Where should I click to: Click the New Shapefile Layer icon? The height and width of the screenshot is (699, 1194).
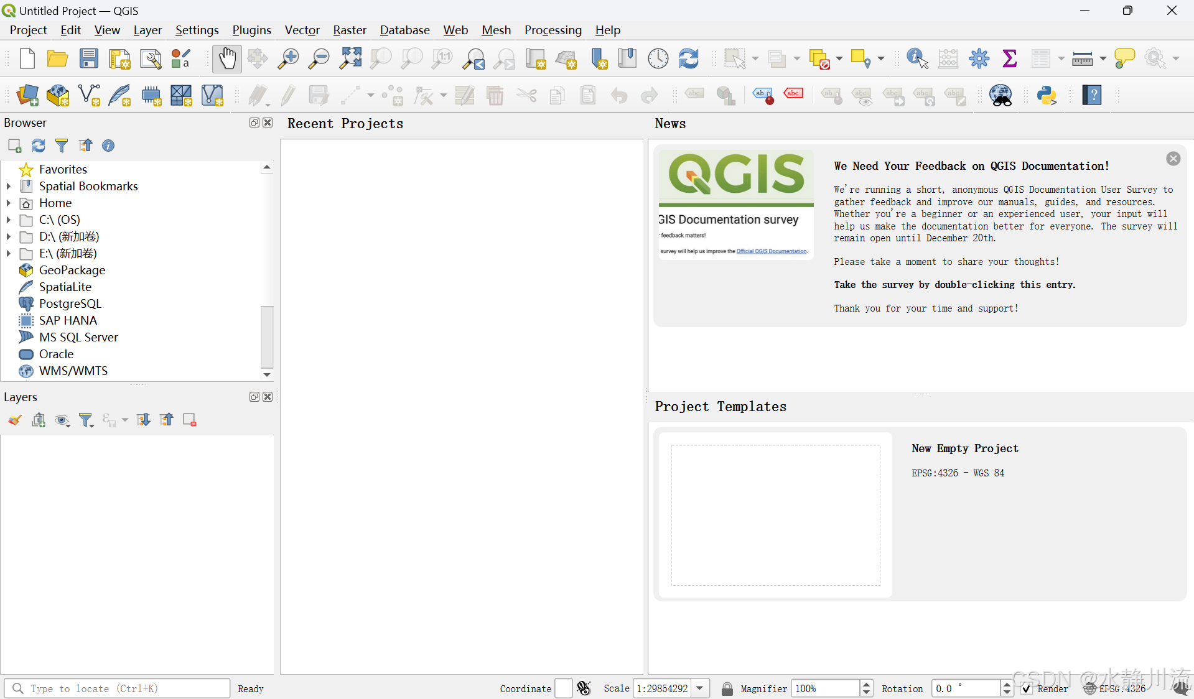[89, 95]
